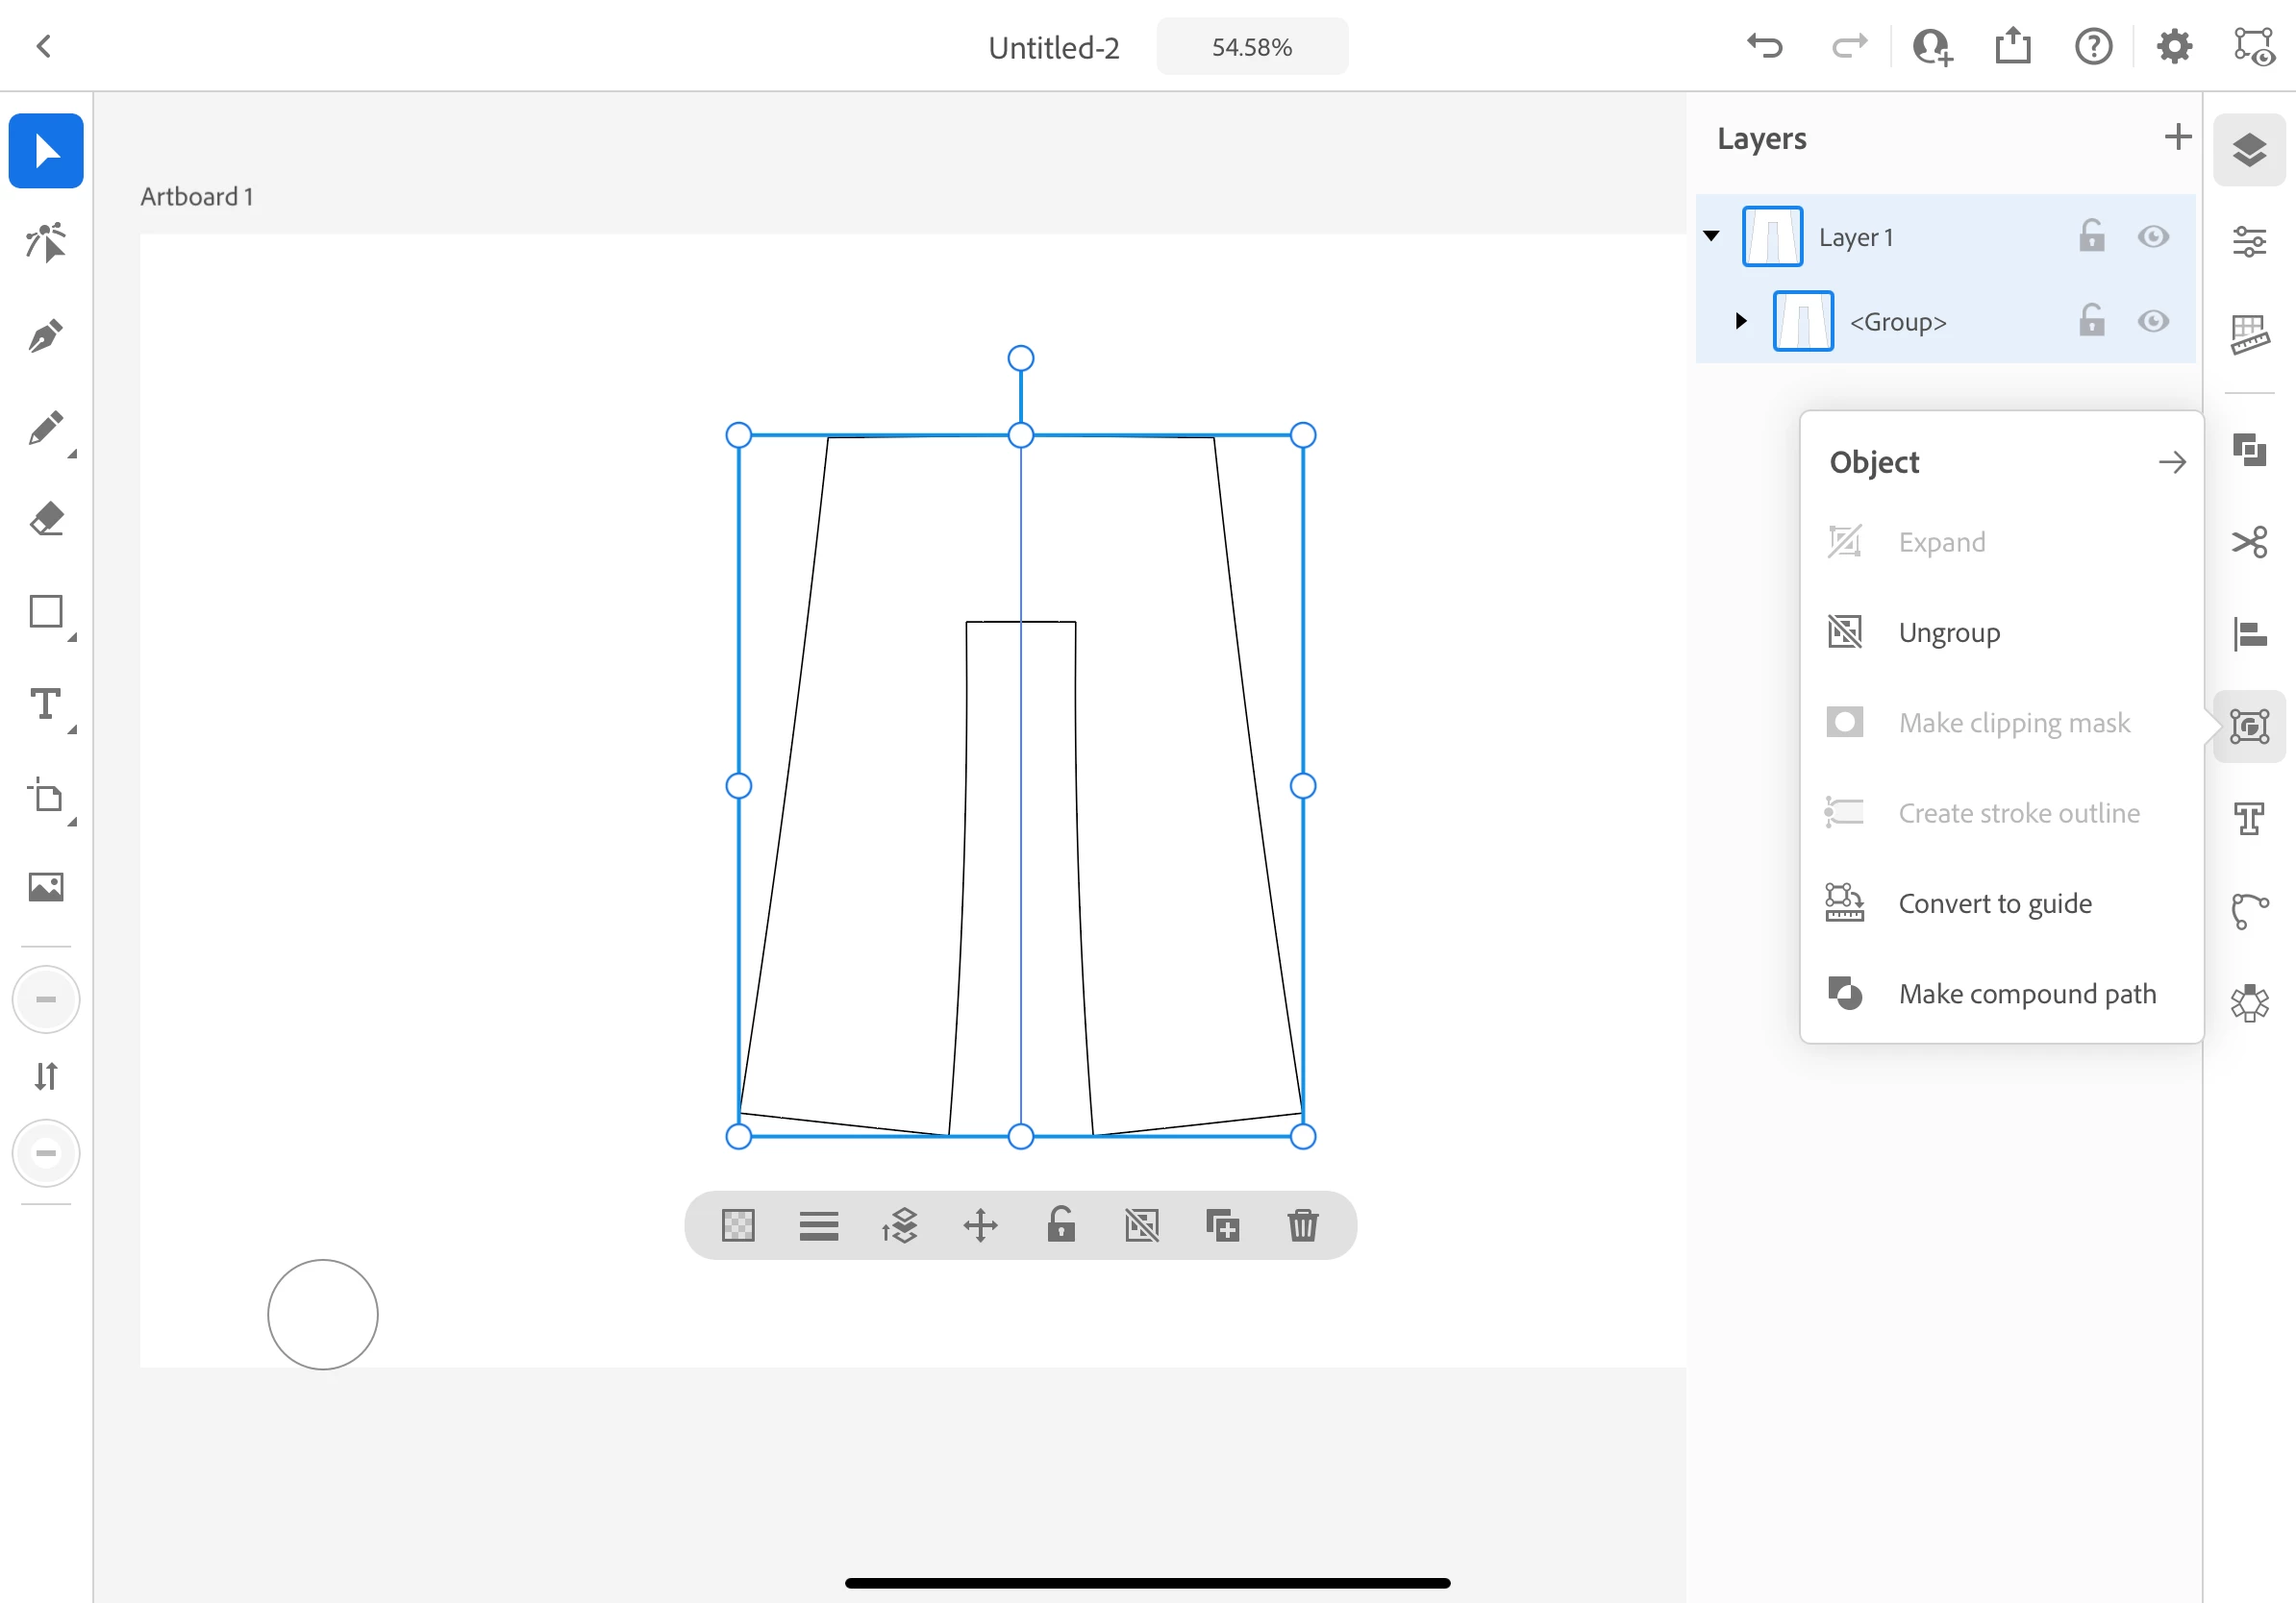Add a new layer with plus button
This screenshot has width=2296, height=1603.
[x=2176, y=136]
